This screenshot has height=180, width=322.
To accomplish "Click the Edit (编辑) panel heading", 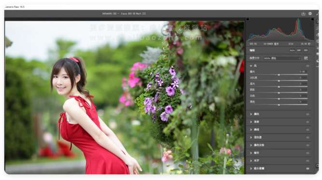I will [252, 51].
